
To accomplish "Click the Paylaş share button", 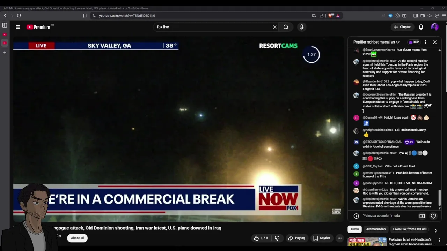I will [x=296, y=238].
